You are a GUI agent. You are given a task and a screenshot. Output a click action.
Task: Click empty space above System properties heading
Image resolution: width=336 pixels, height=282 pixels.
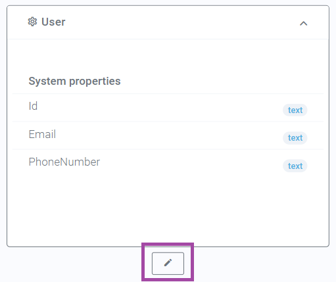(x=168, y=57)
